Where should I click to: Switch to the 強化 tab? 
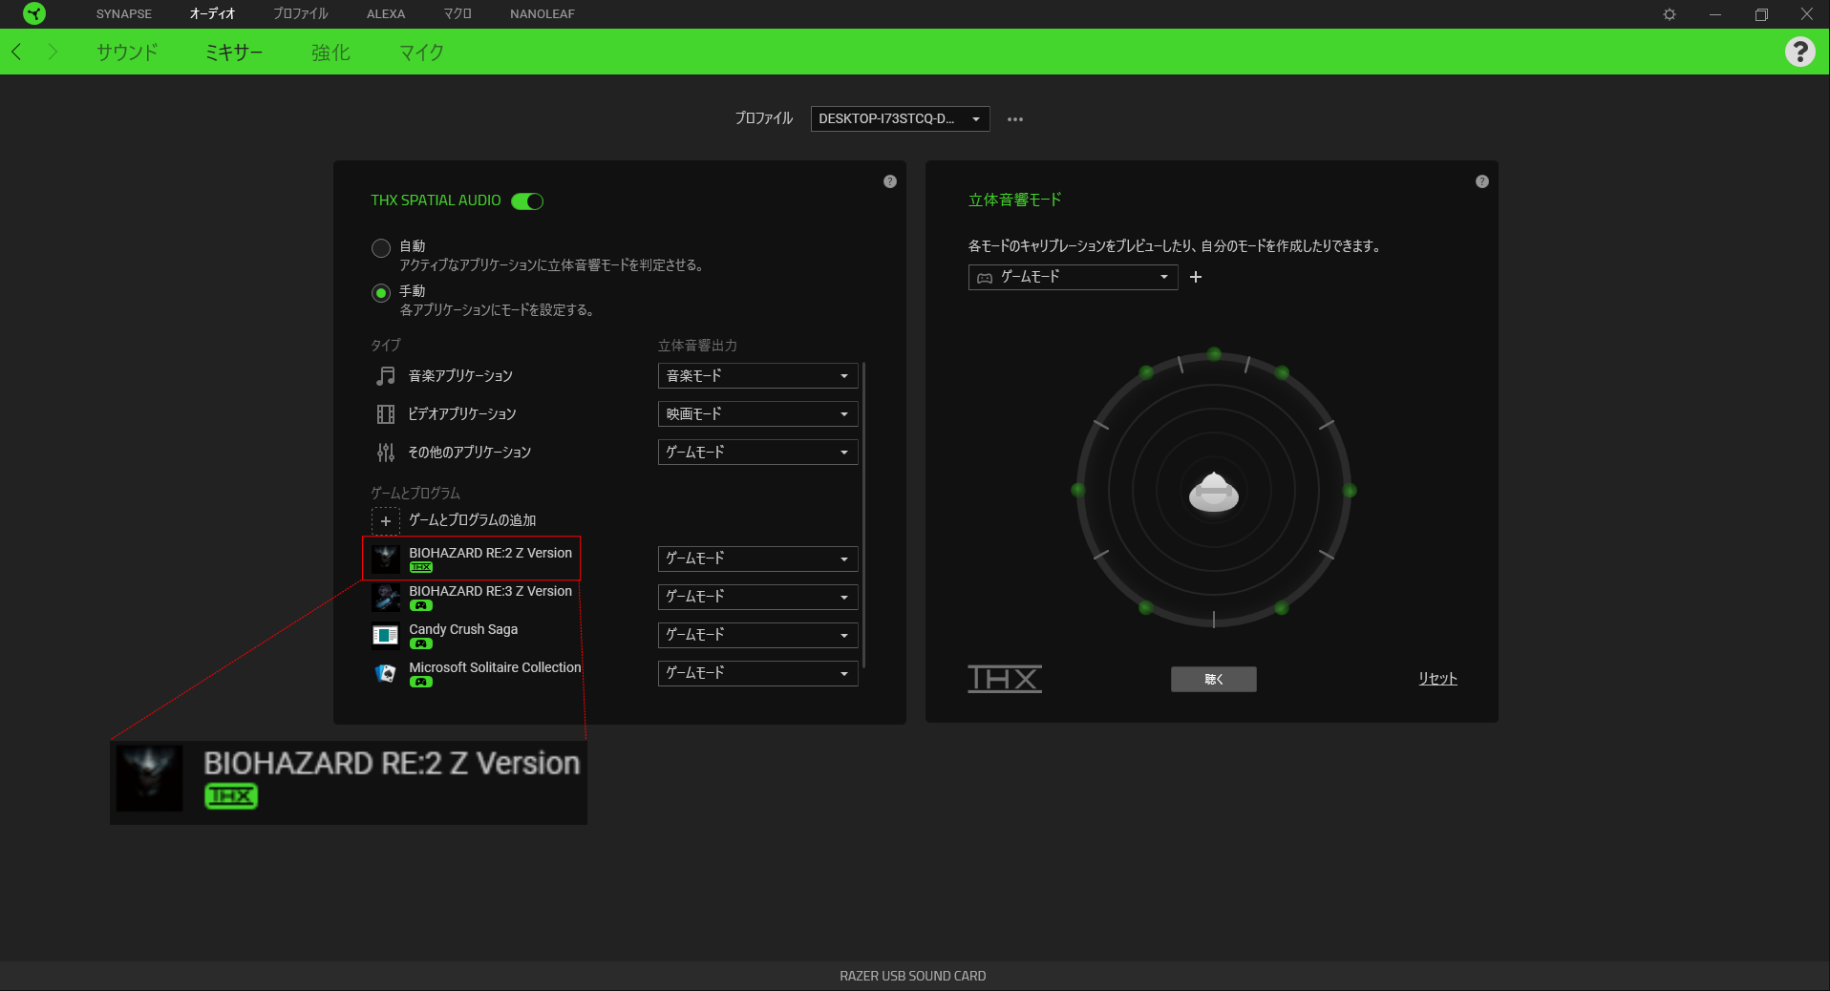[330, 53]
